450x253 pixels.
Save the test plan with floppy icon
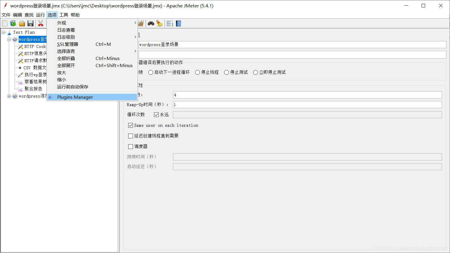[x=30, y=23]
